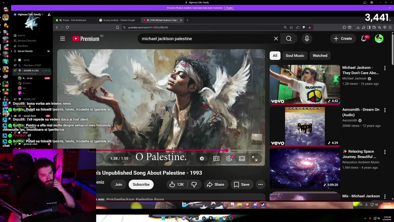Image resolution: width=394 pixels, height=222 pixels.
Task: Open video player settings gear
Action: tap(229, 158)
